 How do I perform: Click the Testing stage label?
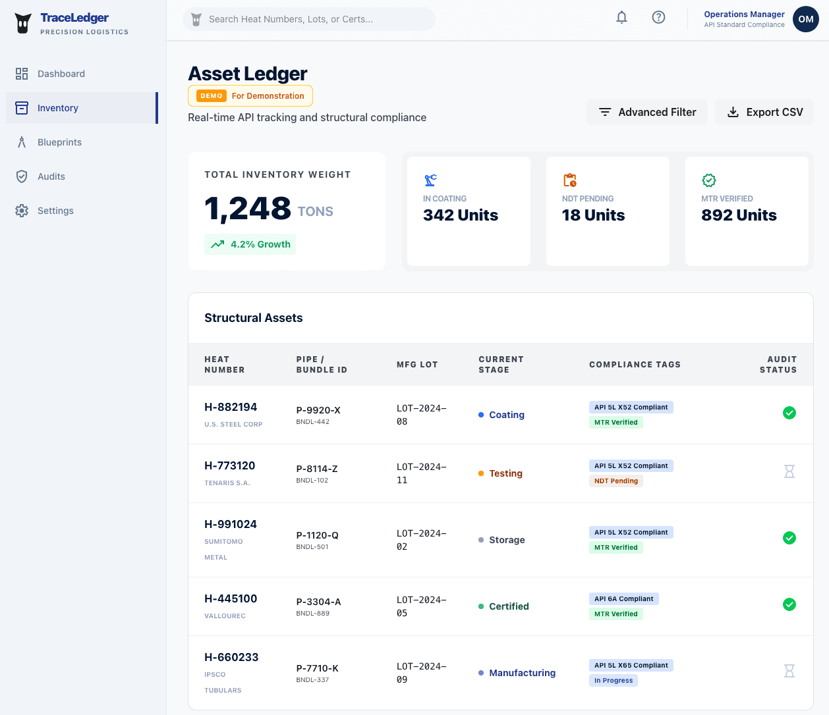pos(505,473)
